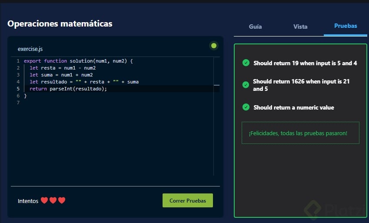
Task: Switch to the Guía tab
Action: 255,27
